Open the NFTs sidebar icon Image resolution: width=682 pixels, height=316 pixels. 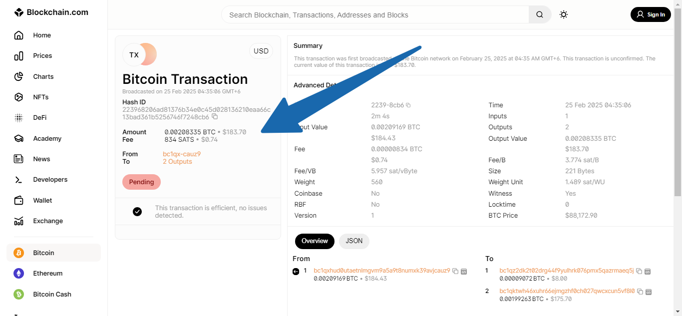coord(18,97)
